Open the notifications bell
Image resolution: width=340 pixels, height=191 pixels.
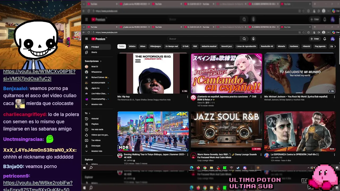tap(325, 39)
